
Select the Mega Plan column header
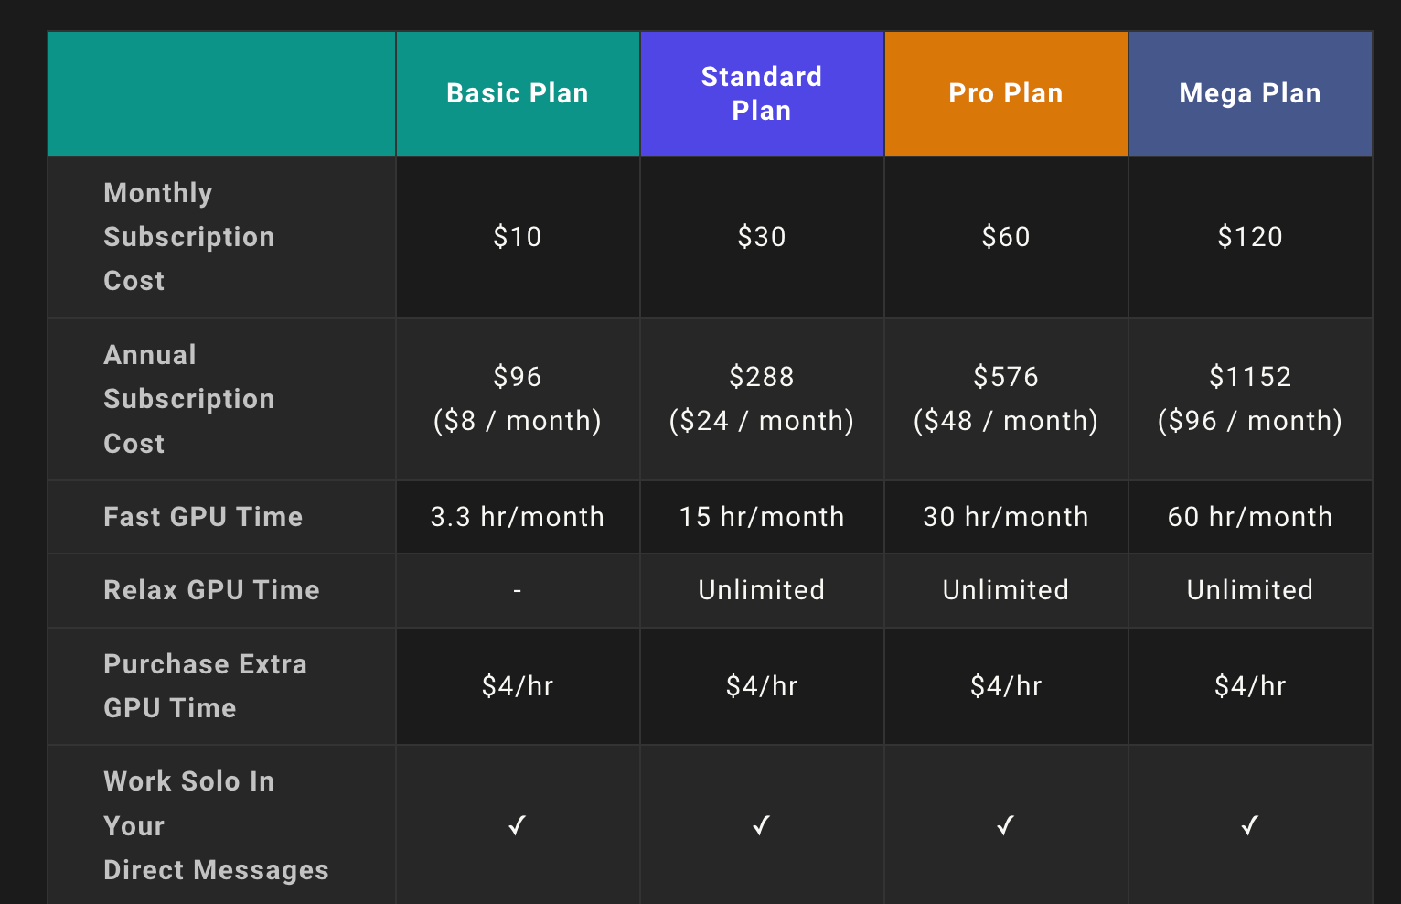[1250, 93]
